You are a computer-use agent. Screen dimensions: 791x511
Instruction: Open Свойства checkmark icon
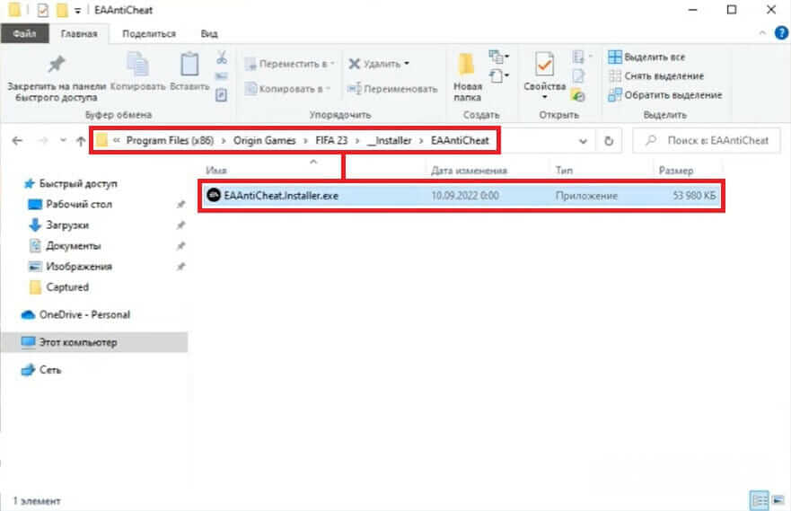(544, 65)
